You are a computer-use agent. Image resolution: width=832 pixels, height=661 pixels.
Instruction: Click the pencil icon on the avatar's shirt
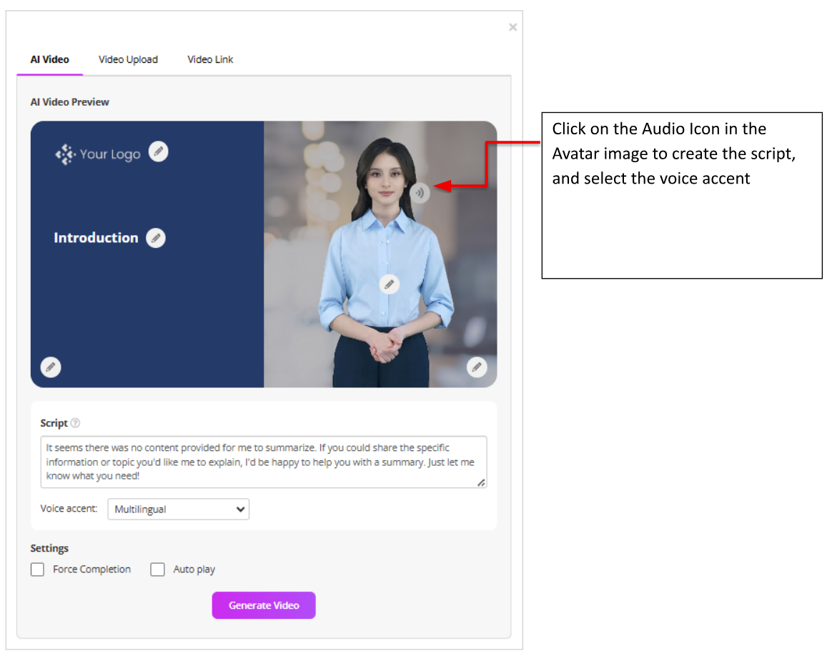point(389,284)
